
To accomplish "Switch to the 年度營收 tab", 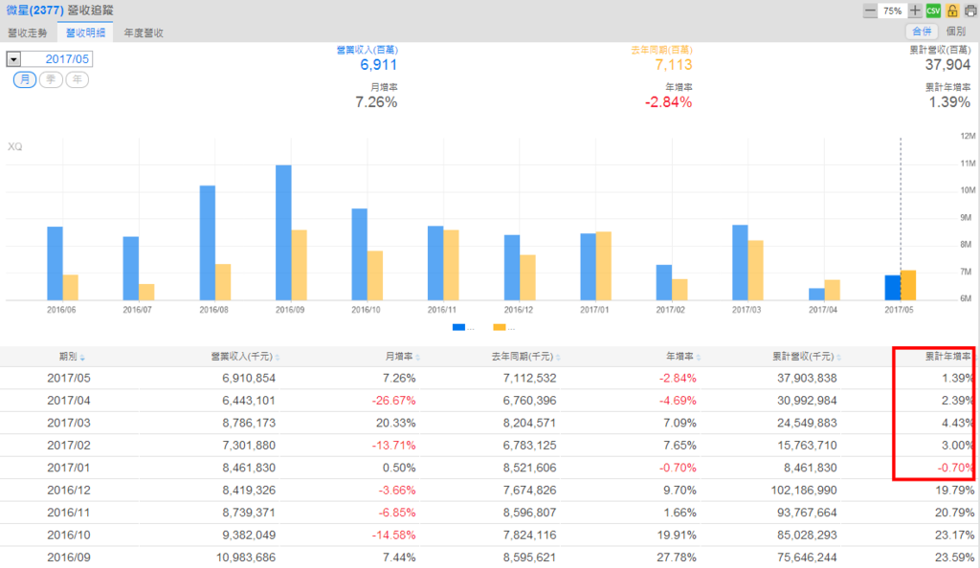I will 144,33.
